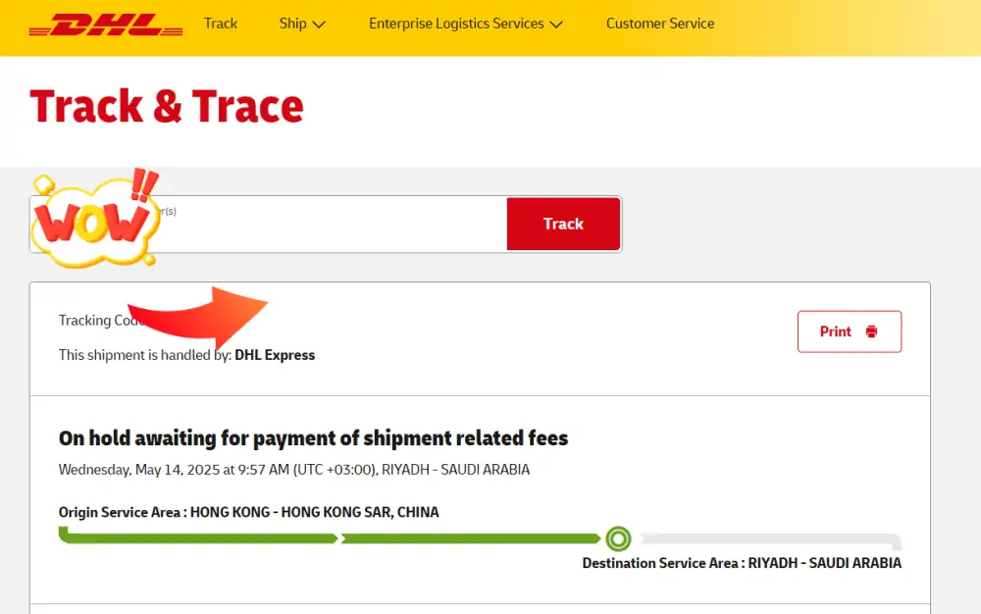Screen dimensions: 981x614
Task: Click the red Track button
Action: (563, 224)
